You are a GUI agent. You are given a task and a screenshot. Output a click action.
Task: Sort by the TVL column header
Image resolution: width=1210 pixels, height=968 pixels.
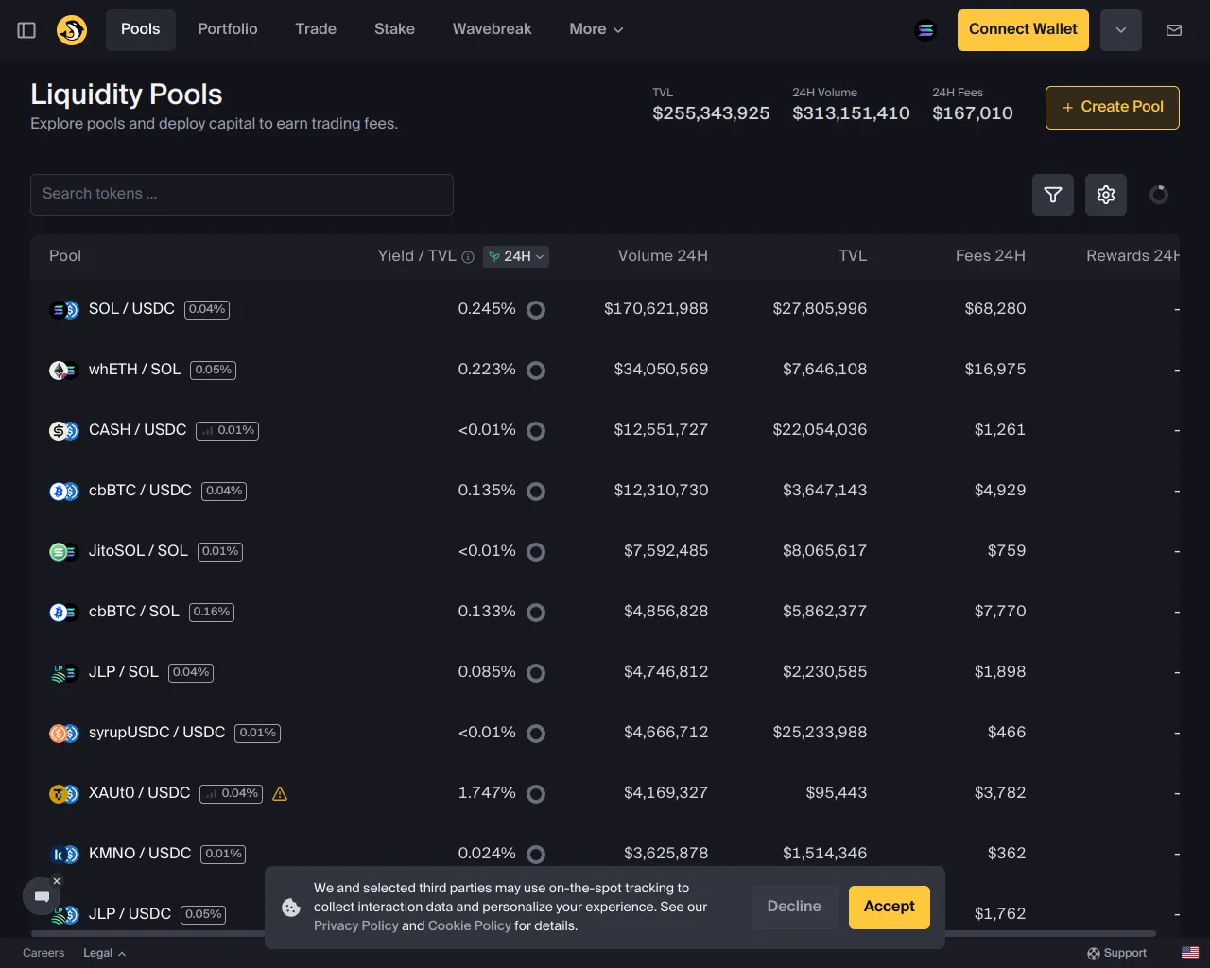point(853,256)
